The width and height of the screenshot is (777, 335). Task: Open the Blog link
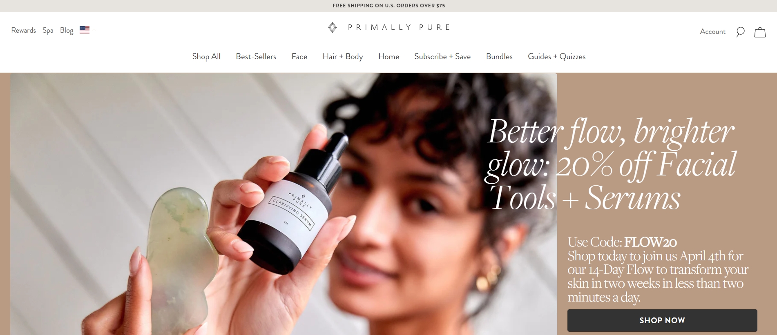pos(67,31)
